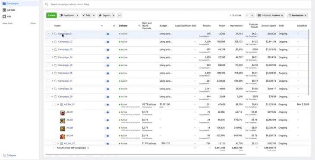The width and height of the screenshot is (315, 160).
Task: Collapse the Ad_Set_01 row
Action: [58, 105]
